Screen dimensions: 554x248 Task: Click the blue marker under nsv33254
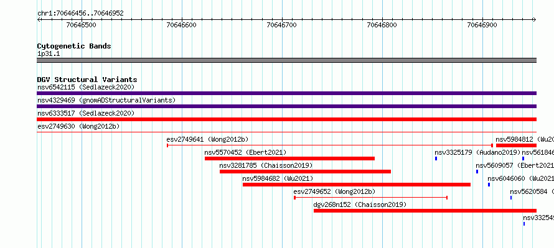click(x=524, y=224)
